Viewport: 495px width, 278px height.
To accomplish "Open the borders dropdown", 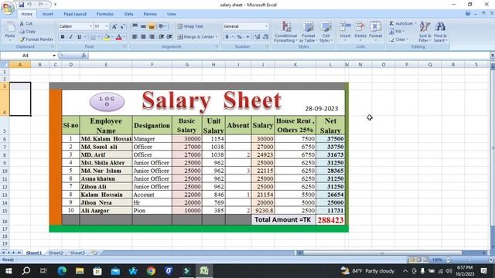I will pyautogui.click(x=98, y=37).
